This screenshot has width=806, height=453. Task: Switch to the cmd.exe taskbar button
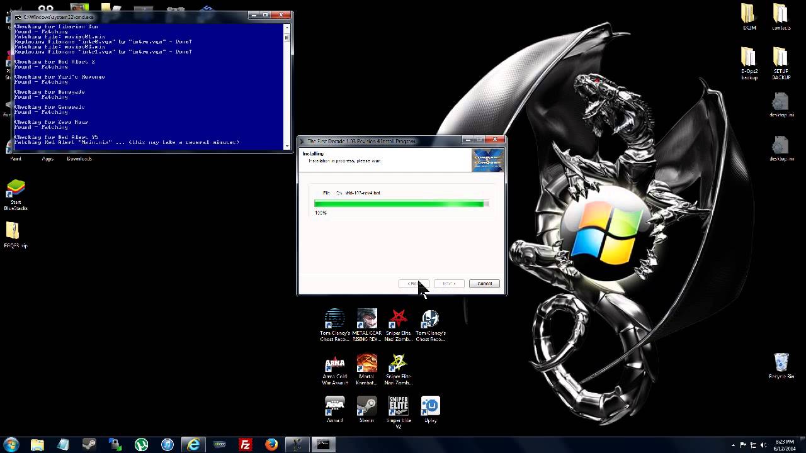point(323,444)
